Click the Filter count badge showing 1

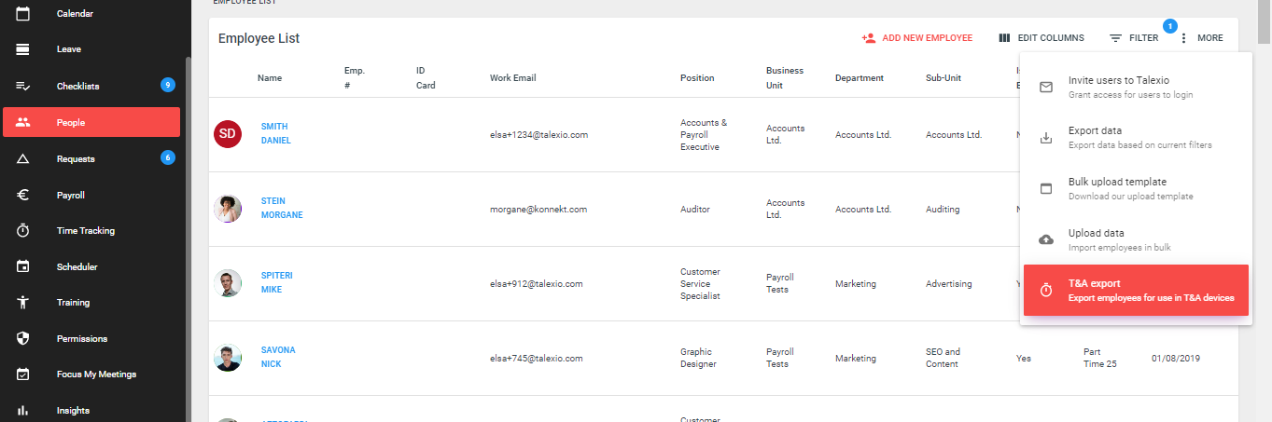(1170, 25)
